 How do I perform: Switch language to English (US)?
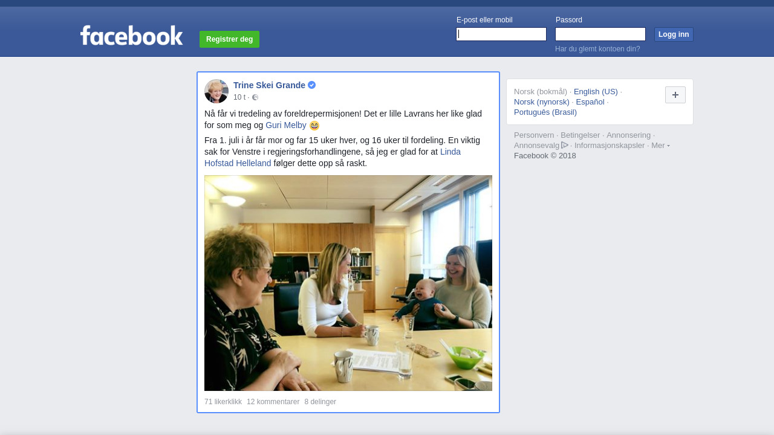tap(596, 92)
